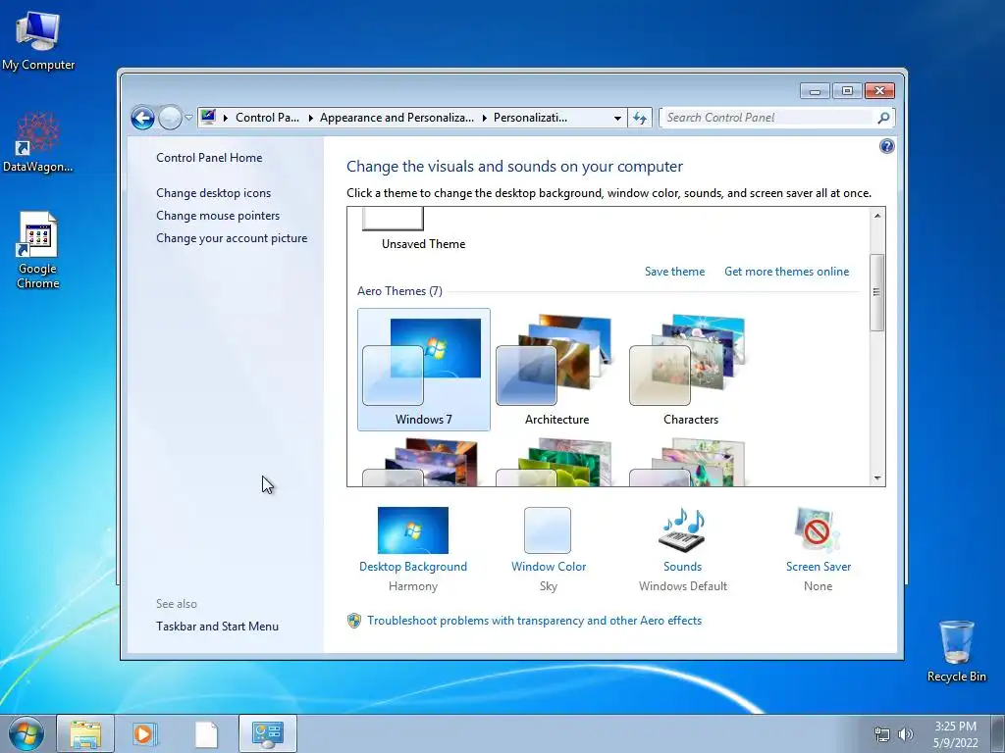Open Google Chrome desktop shortcut
1005x753 pixels.
click(38, 251)
